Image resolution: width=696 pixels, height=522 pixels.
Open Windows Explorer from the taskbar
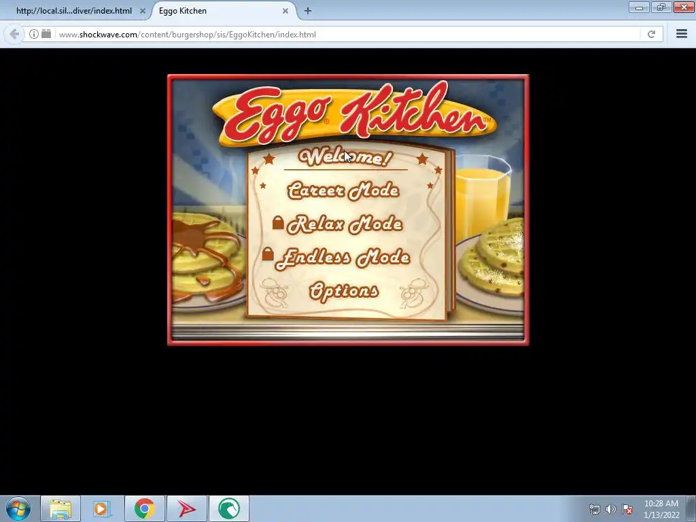pyautogui.click(x=60, y=508)
